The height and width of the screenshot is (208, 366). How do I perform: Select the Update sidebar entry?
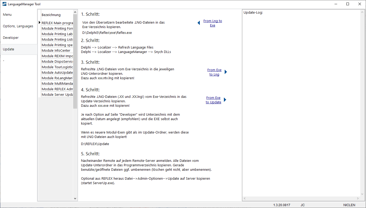pyautogui.click(x=19, y=49)
